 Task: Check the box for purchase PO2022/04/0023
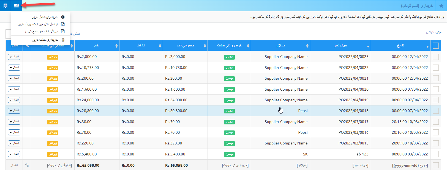tap(435, 57)
